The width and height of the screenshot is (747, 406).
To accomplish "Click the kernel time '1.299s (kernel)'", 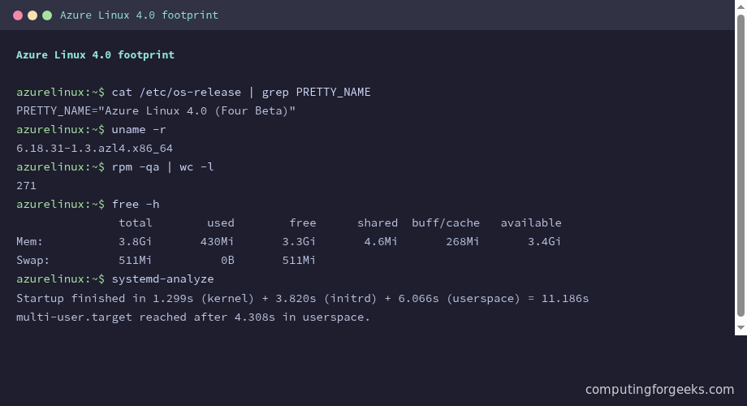I will coord(204,298).
